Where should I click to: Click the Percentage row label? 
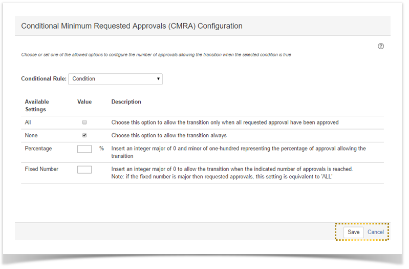click(38, 149)
